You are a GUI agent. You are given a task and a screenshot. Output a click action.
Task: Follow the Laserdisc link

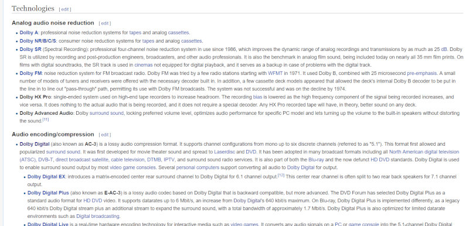[x=225, y=152]
